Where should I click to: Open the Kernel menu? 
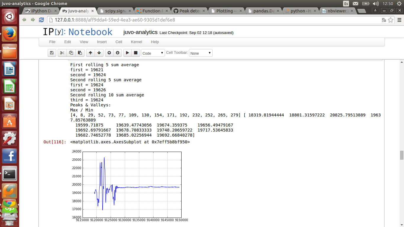tap(136, 42)
